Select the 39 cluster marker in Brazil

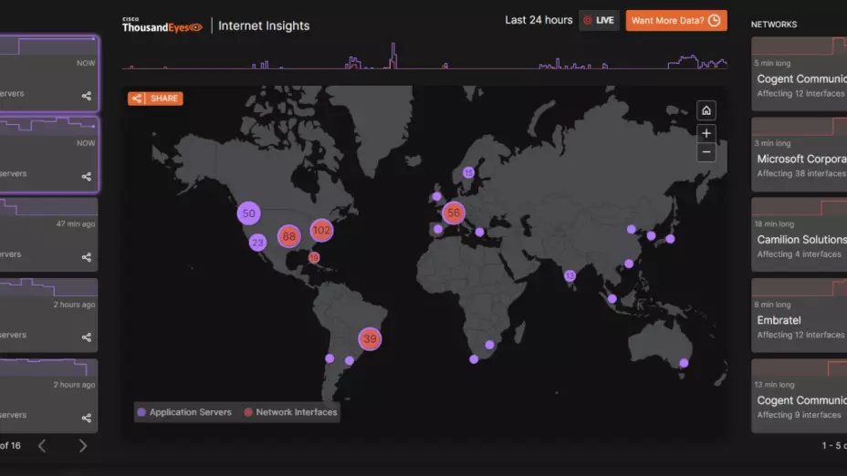370,339
